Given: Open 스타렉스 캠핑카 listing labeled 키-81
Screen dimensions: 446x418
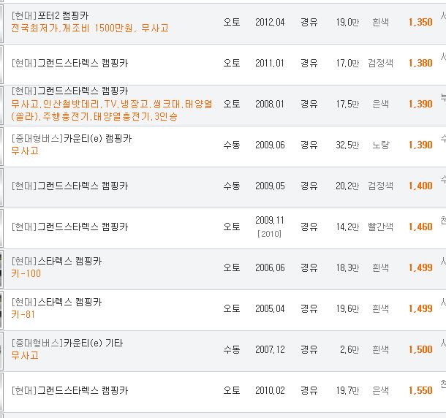Looking at the screenshot, I should pos(56,302).
